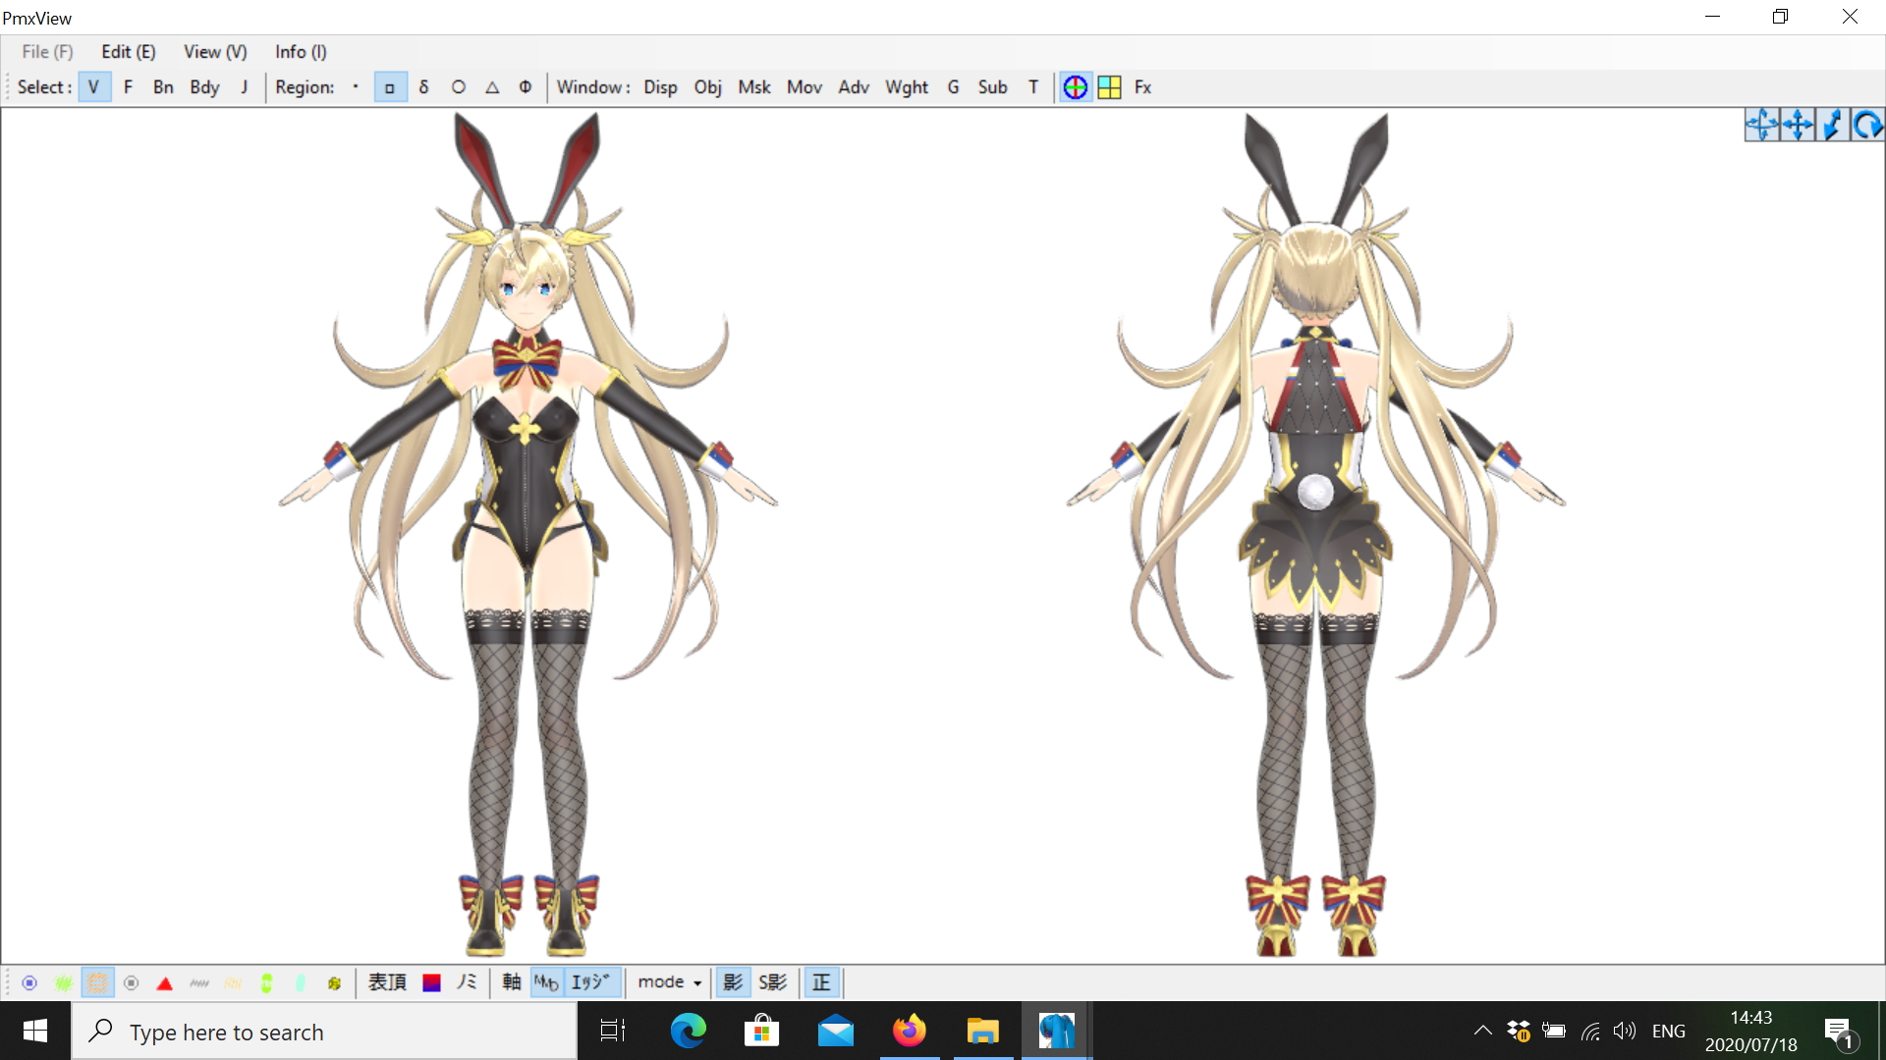
Task: Open the Disp display window
Action: 660,87
